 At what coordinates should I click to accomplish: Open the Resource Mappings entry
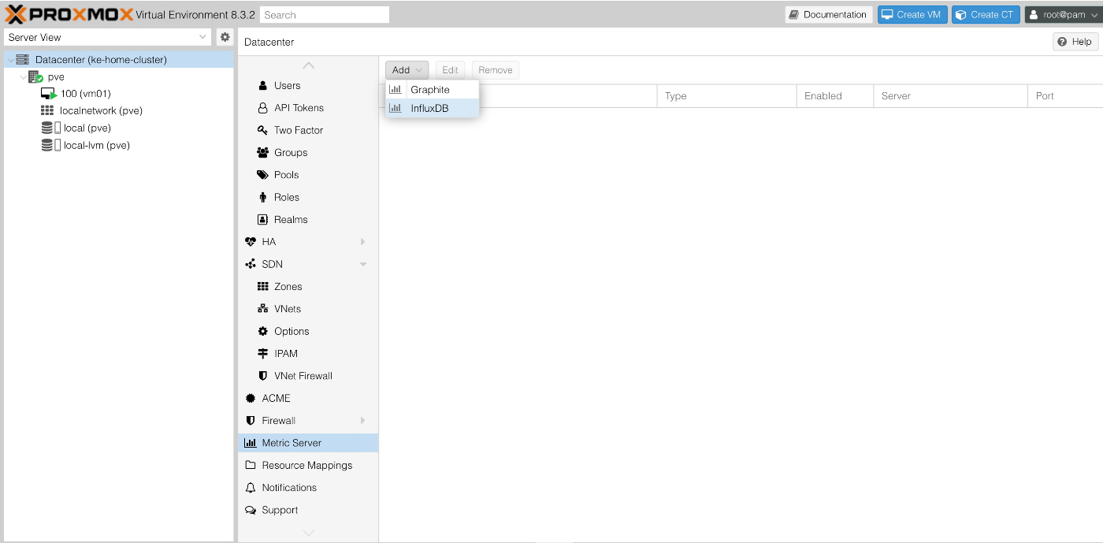(x=308, y=465)
